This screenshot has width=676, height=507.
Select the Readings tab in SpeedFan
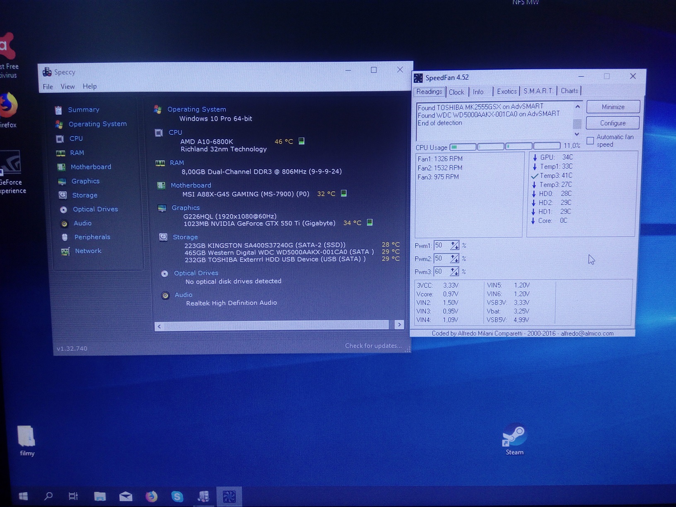pyautogui.click(x=429, y=92)
